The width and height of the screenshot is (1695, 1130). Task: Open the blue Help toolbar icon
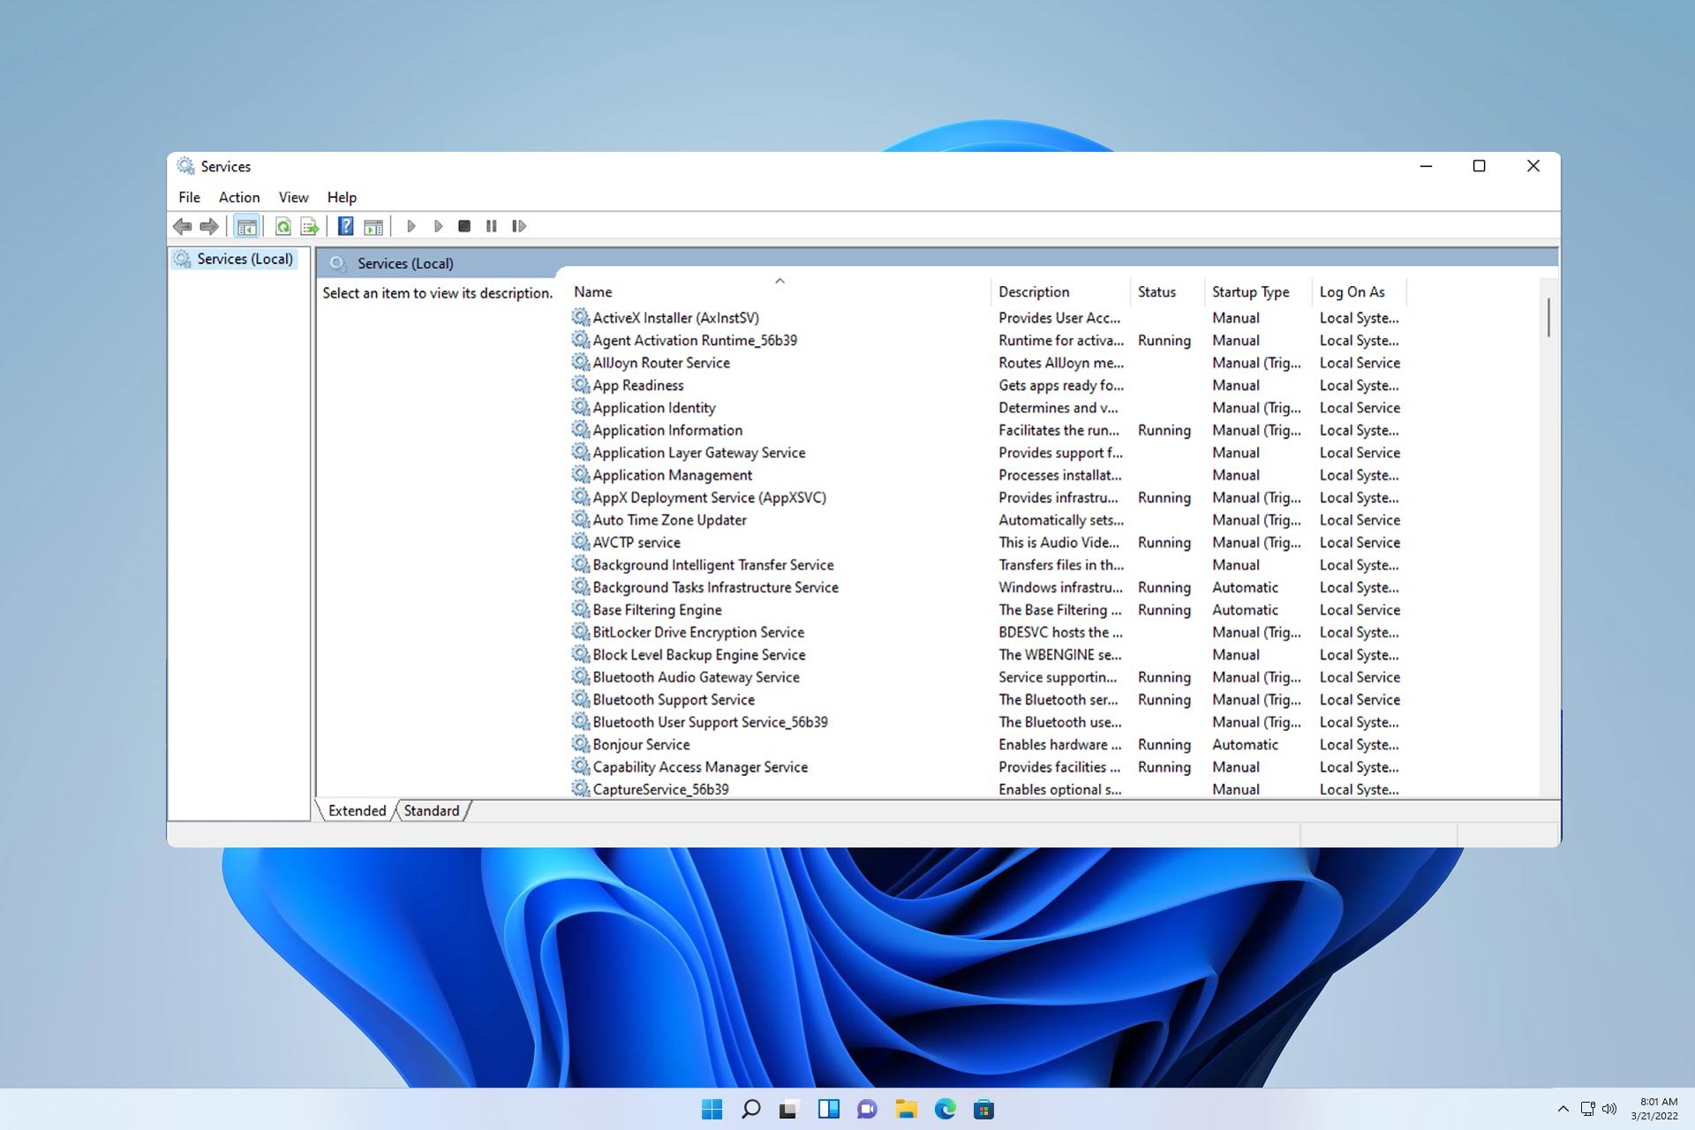[x=346, y=227]
